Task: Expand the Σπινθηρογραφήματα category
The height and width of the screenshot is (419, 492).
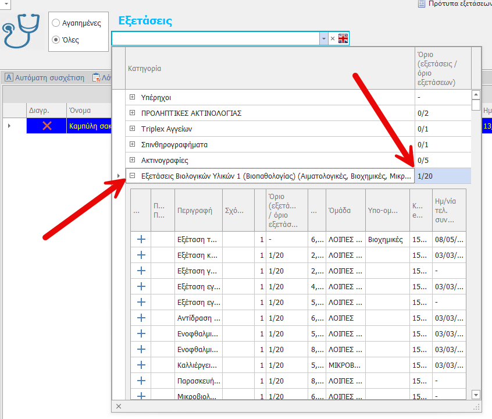Action: [133, 144]
